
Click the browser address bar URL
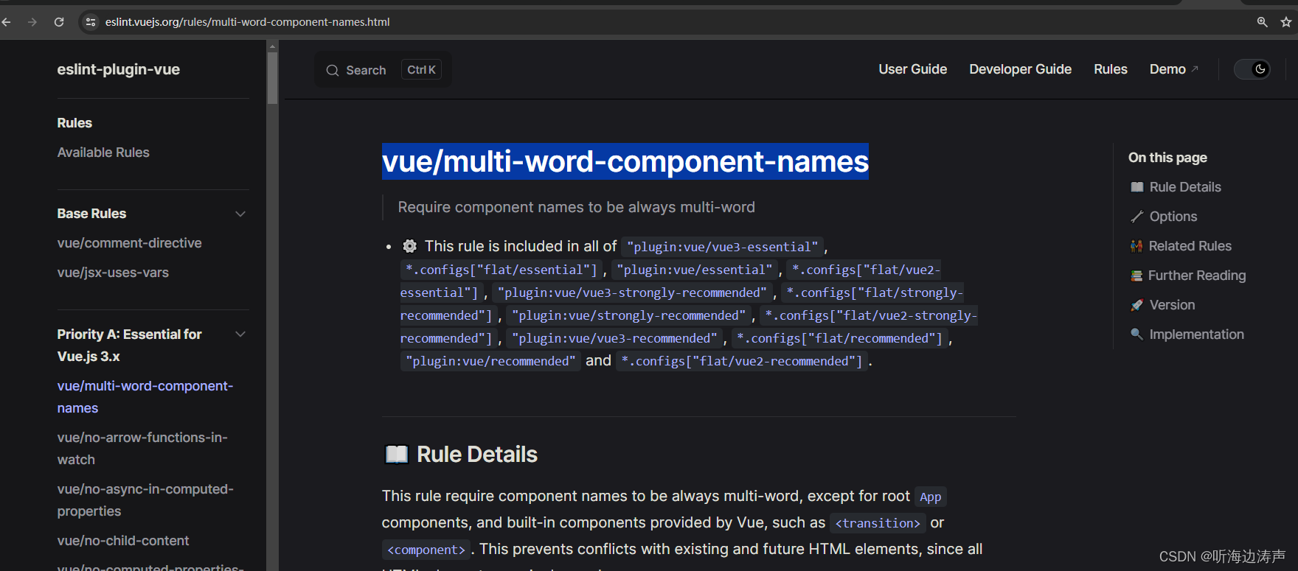248,22
